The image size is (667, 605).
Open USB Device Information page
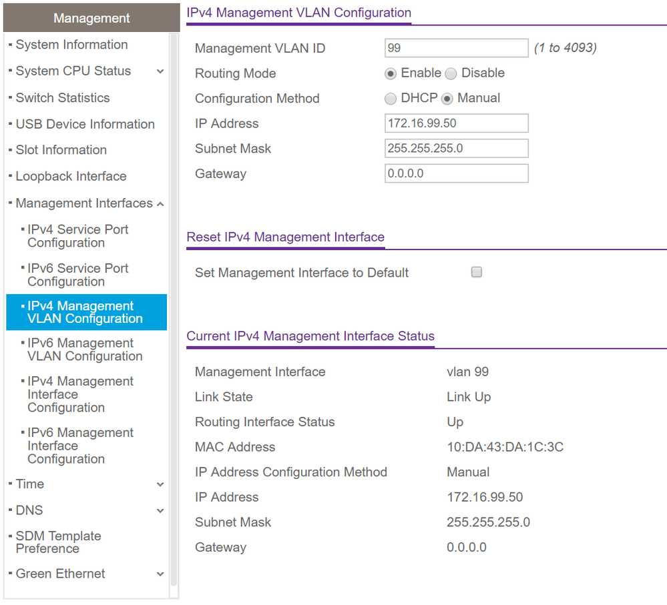[85, 124]
